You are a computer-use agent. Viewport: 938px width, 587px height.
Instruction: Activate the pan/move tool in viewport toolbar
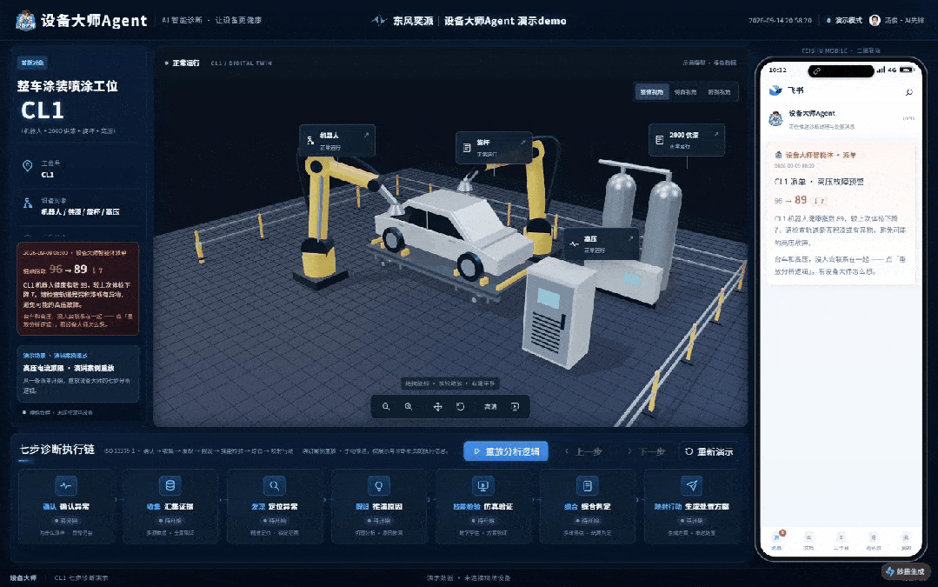pos(438,407)
